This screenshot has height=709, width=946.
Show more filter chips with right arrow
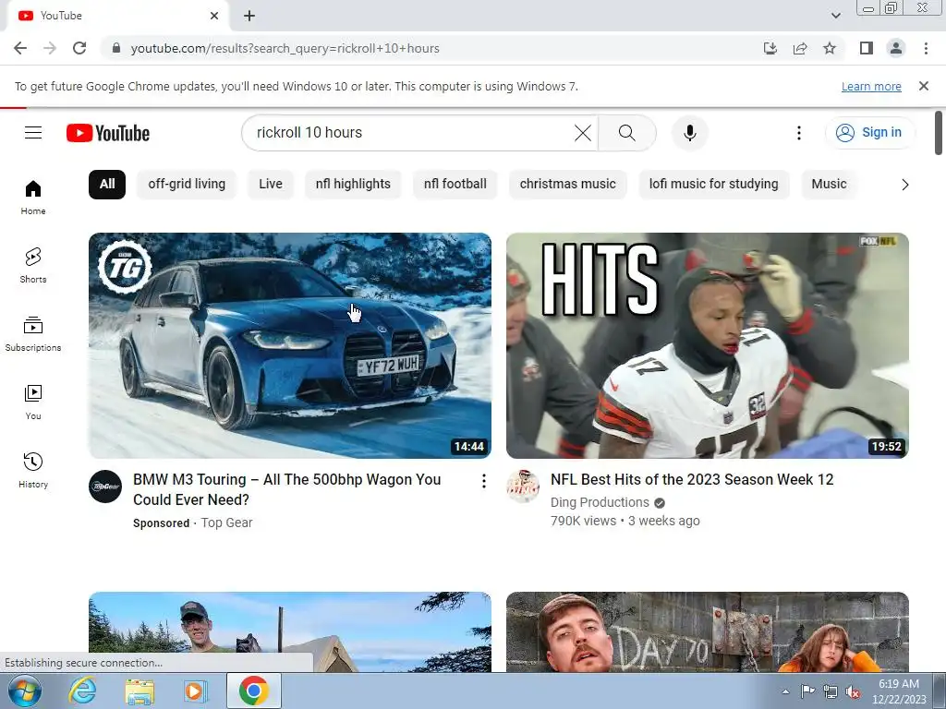tap(904, 185)
